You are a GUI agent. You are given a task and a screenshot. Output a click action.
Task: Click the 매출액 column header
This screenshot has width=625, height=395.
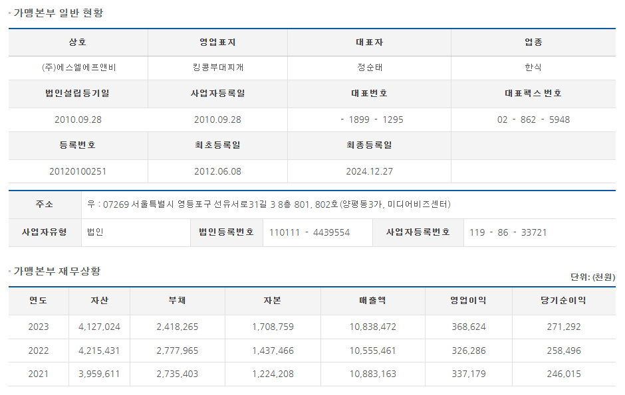tap(373, 301)
